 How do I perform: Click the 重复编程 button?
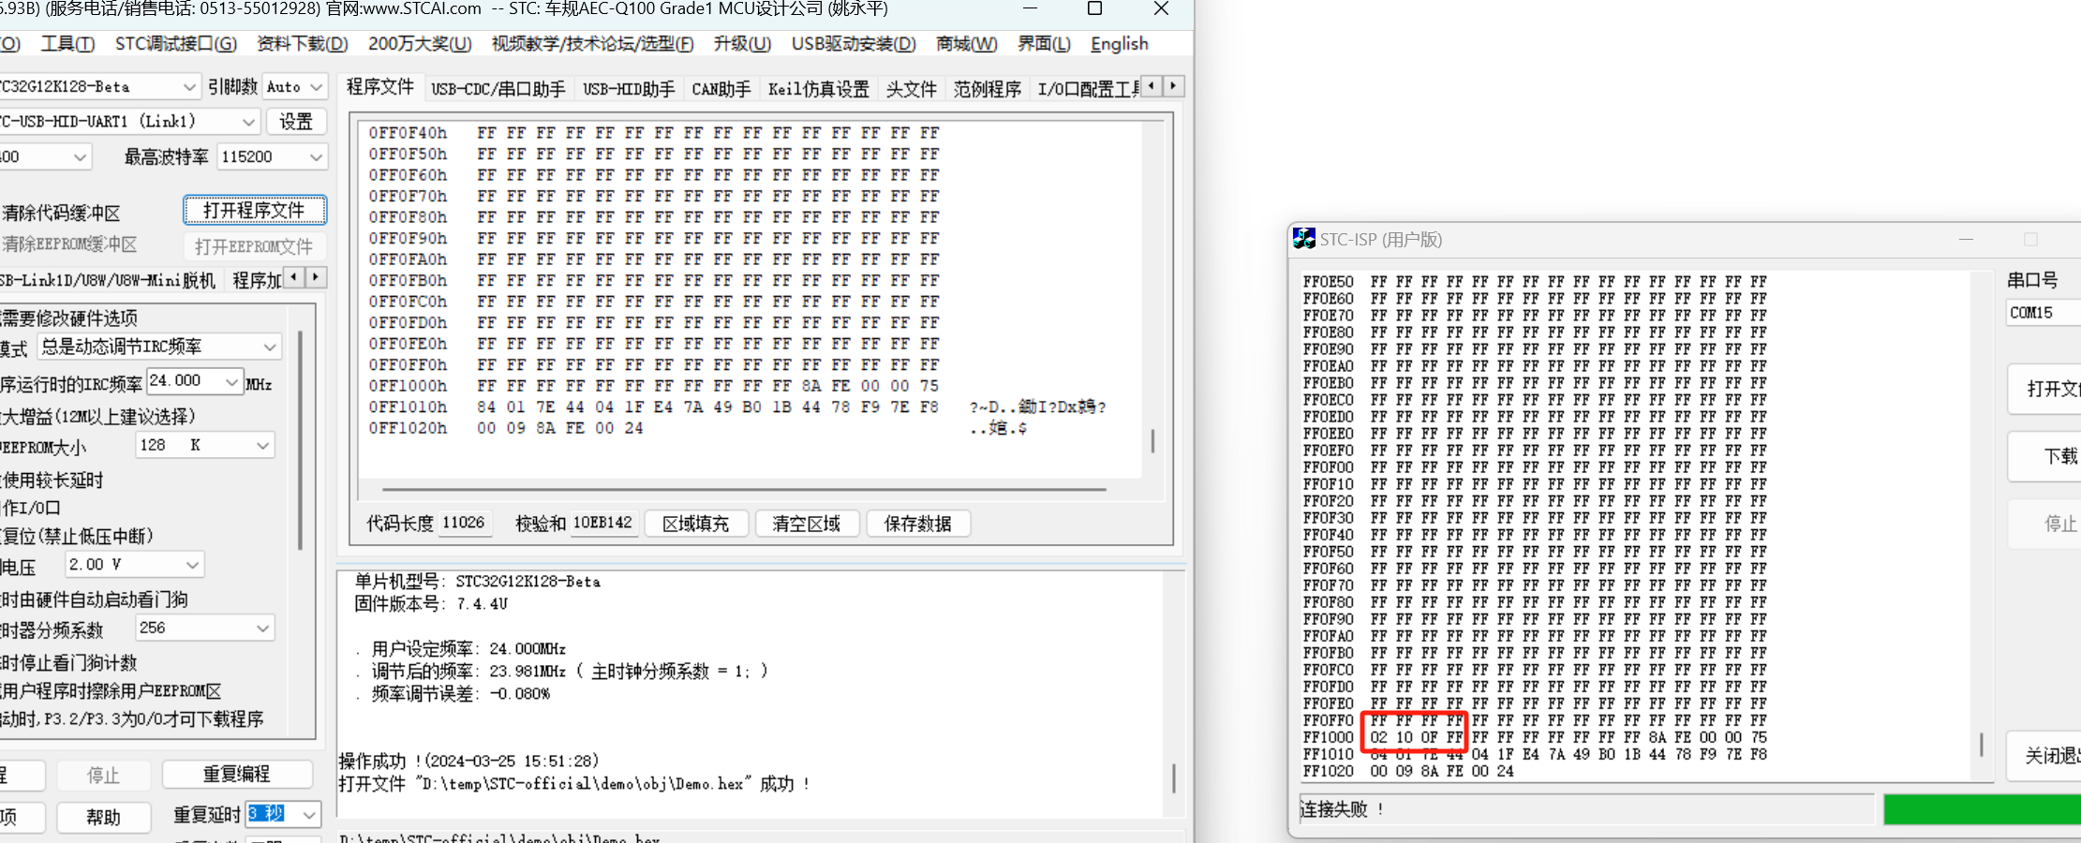237,775
